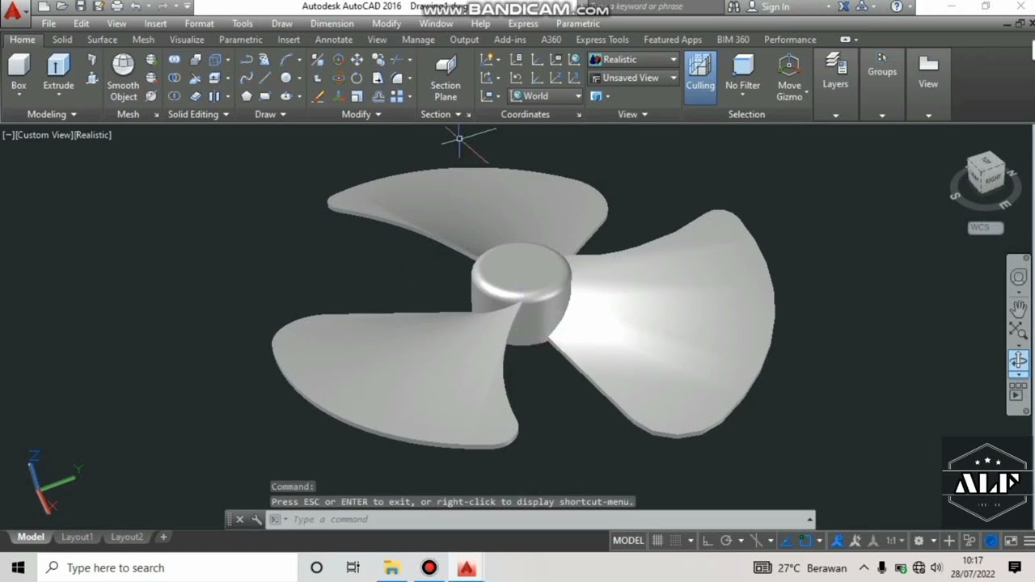Open File Explorer from the taskbar
Image resolution: width=1035 pixels, height=582 pixels.
[x=391, y=567]
